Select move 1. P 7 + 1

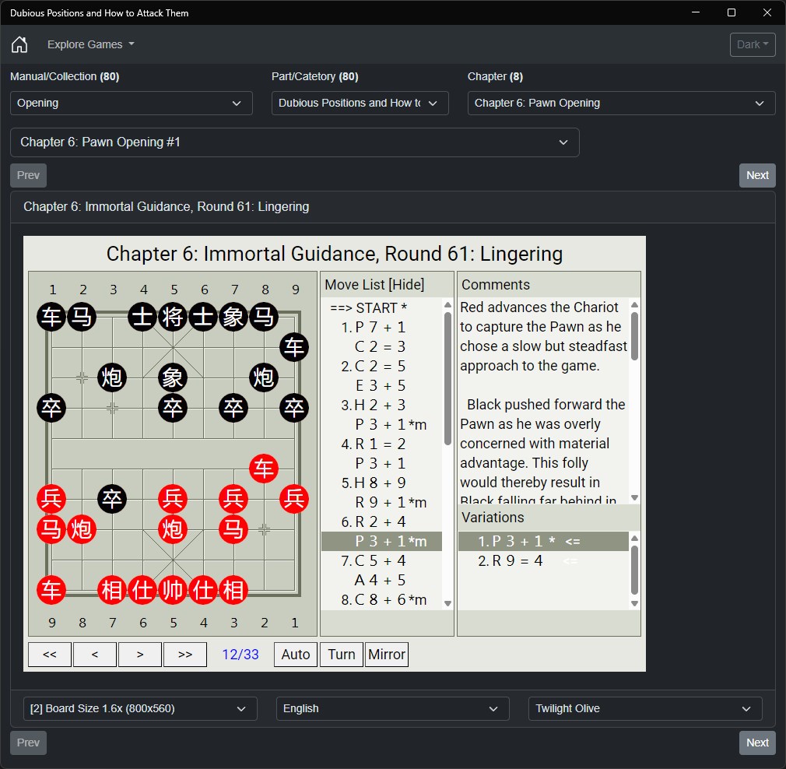(x=381, y=328)
